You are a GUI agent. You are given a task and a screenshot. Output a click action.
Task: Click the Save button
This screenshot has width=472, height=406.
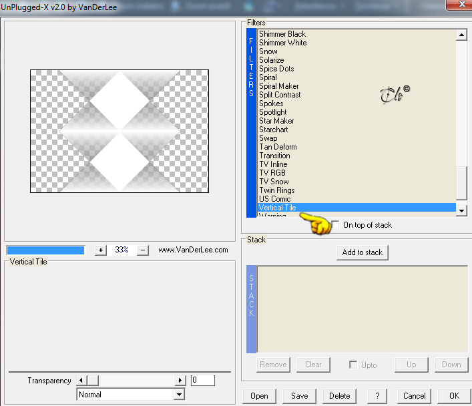click(299, 396)
